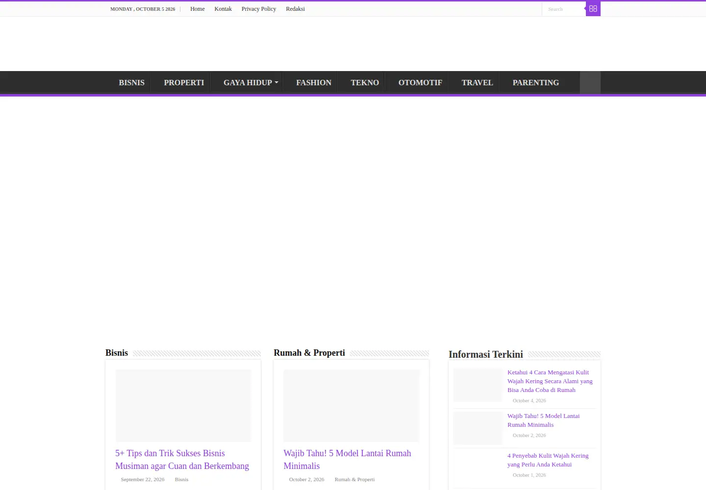Select the PARENTING menu item

tap(536, 82)
